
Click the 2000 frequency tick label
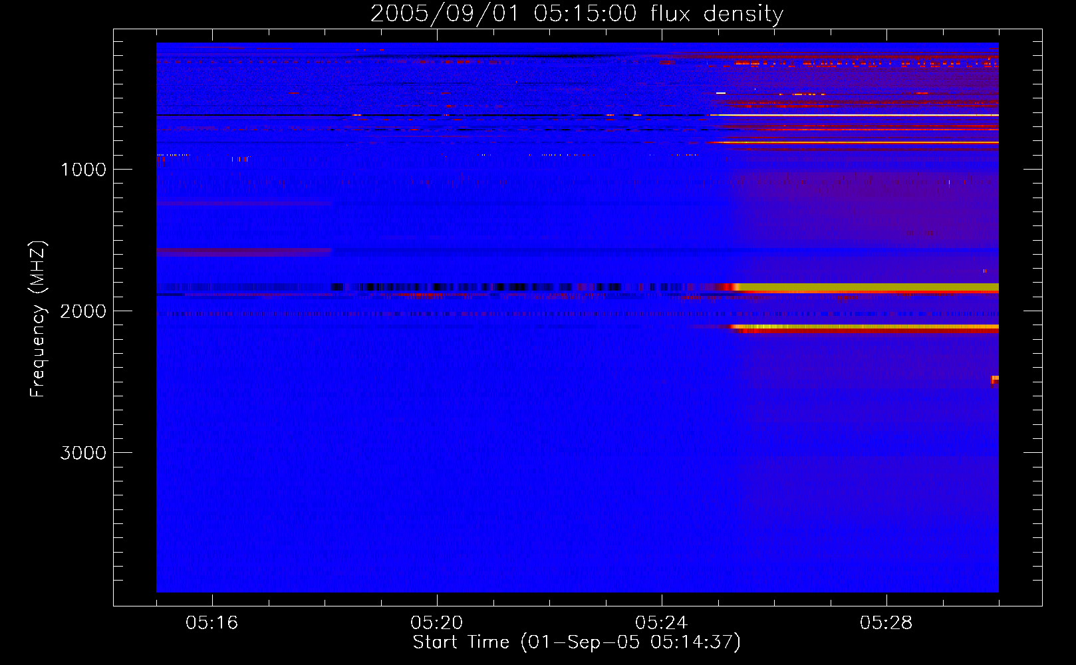83,311
